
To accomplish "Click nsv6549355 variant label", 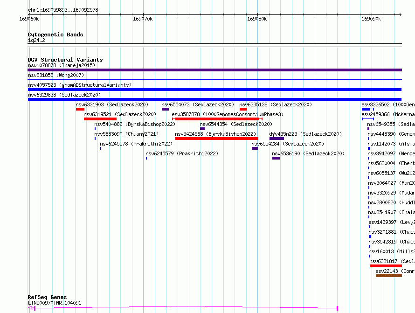I will (x=391, y=124).
